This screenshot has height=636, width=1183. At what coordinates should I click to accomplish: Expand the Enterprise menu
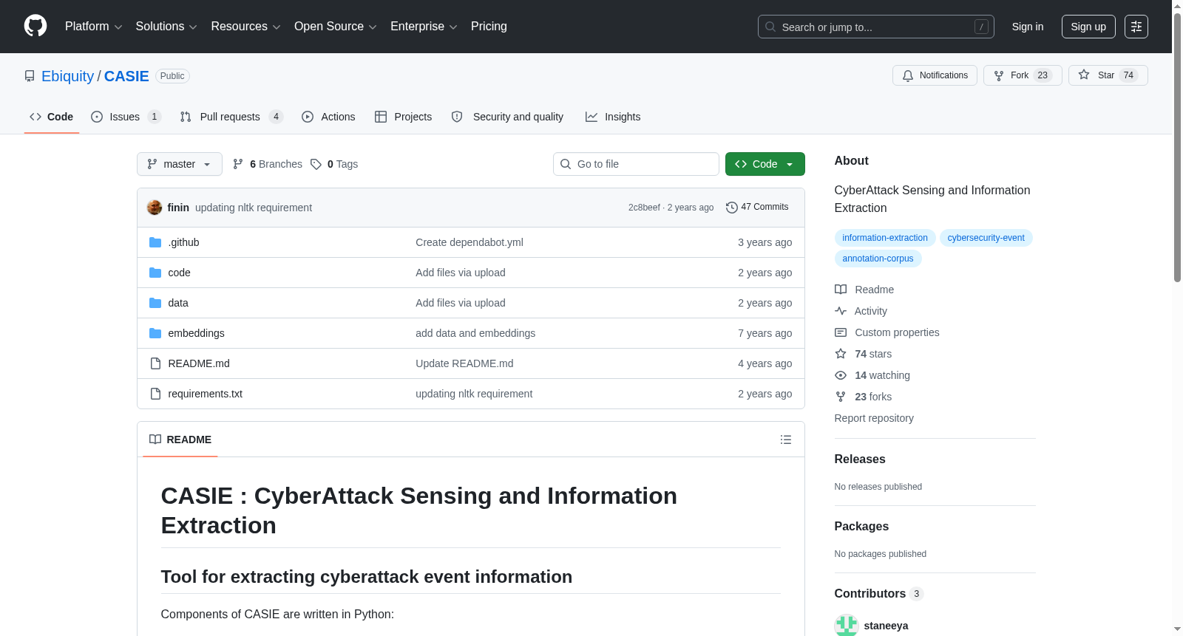tap(424, 27)
